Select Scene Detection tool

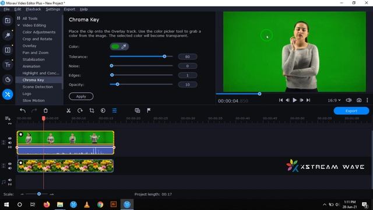tap(37, 87)
